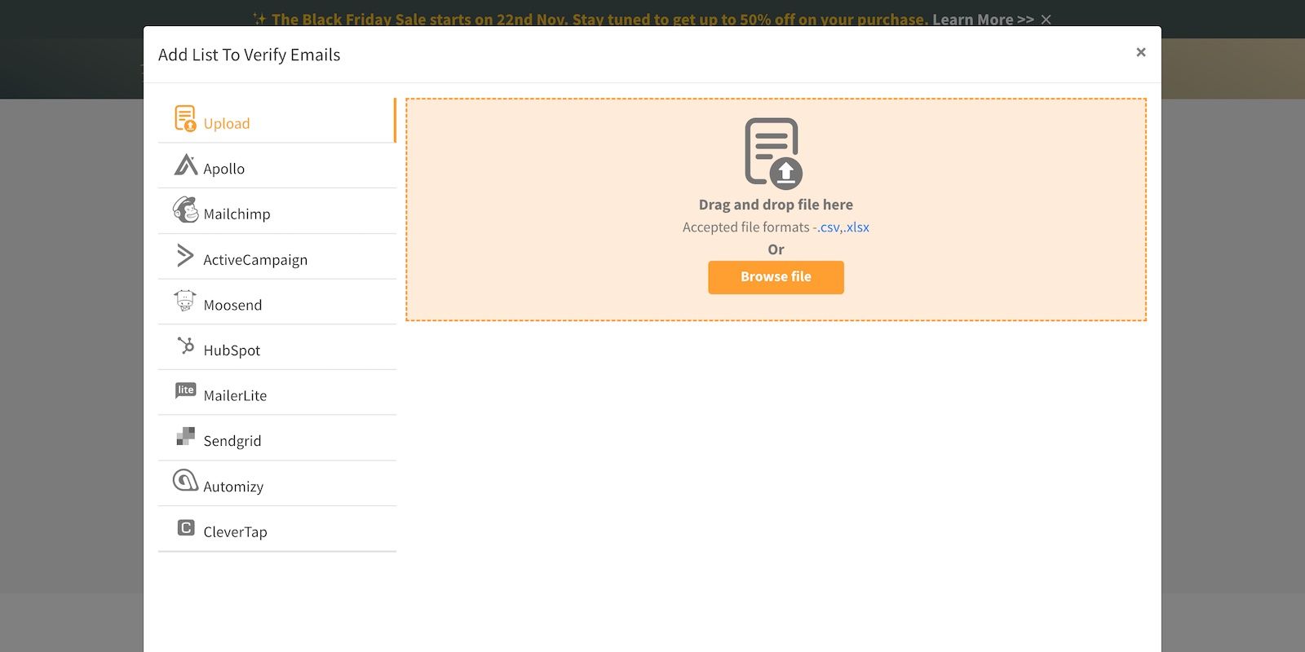The height and width of the screenshot is (652, 1305).
Task: Click the Mailchimp monkey icon
Action: click(x=185, y=209)
